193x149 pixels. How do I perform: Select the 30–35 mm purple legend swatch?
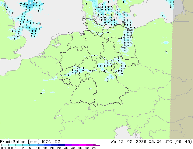68,145
